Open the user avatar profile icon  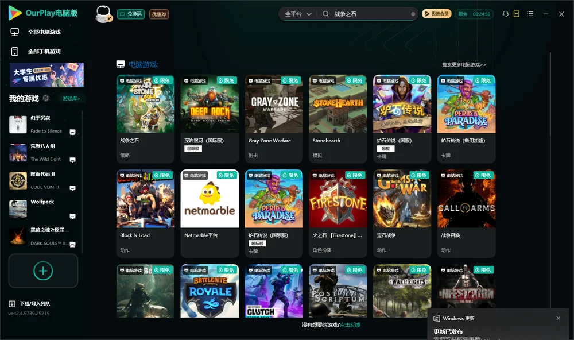point(103,14)
